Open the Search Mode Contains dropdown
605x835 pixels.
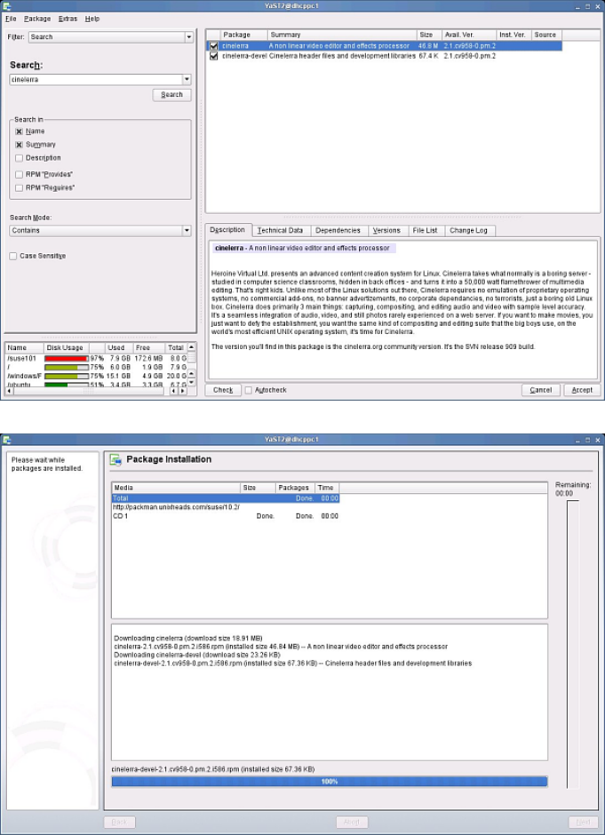point(100,231)
